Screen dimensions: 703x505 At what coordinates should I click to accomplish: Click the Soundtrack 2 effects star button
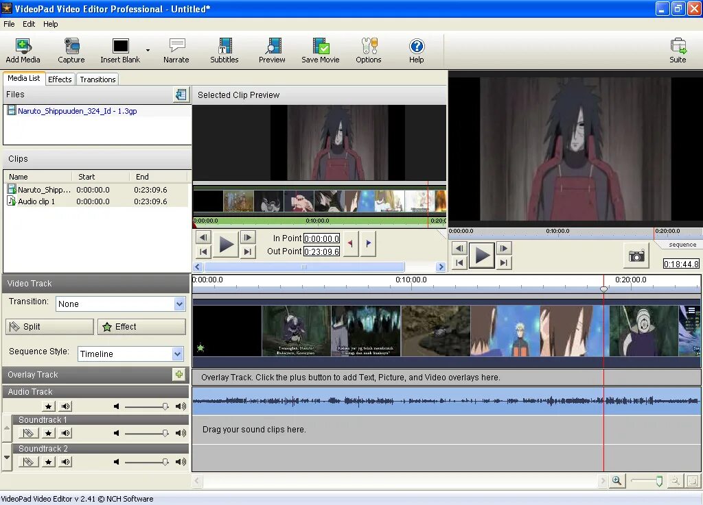pyautogui.click(x=49, y=462)
